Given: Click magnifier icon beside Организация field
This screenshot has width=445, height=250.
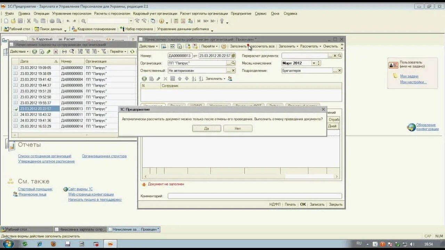Looking at the screenshot, I should 233,63.
